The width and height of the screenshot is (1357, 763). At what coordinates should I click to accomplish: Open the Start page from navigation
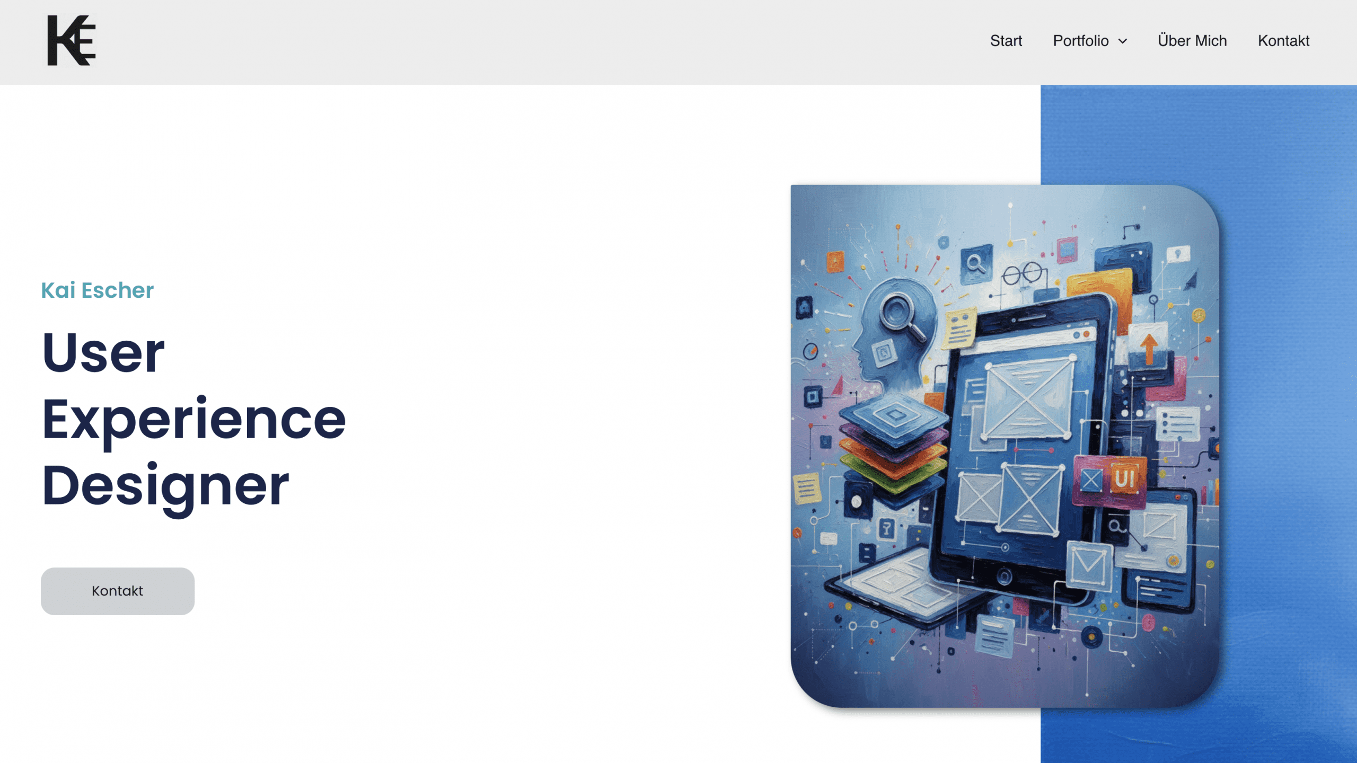coord(1006,41)
